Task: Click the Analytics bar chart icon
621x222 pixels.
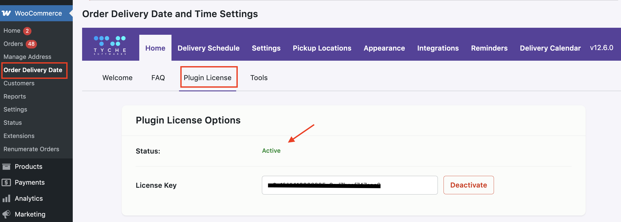Action: coord(6,198)
